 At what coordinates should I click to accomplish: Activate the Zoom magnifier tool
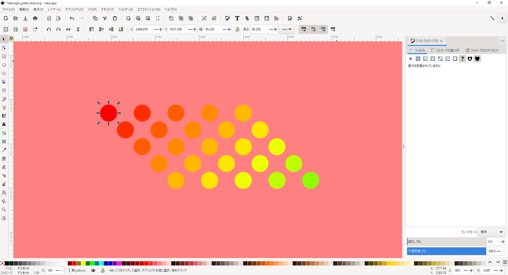click(4, 210)
